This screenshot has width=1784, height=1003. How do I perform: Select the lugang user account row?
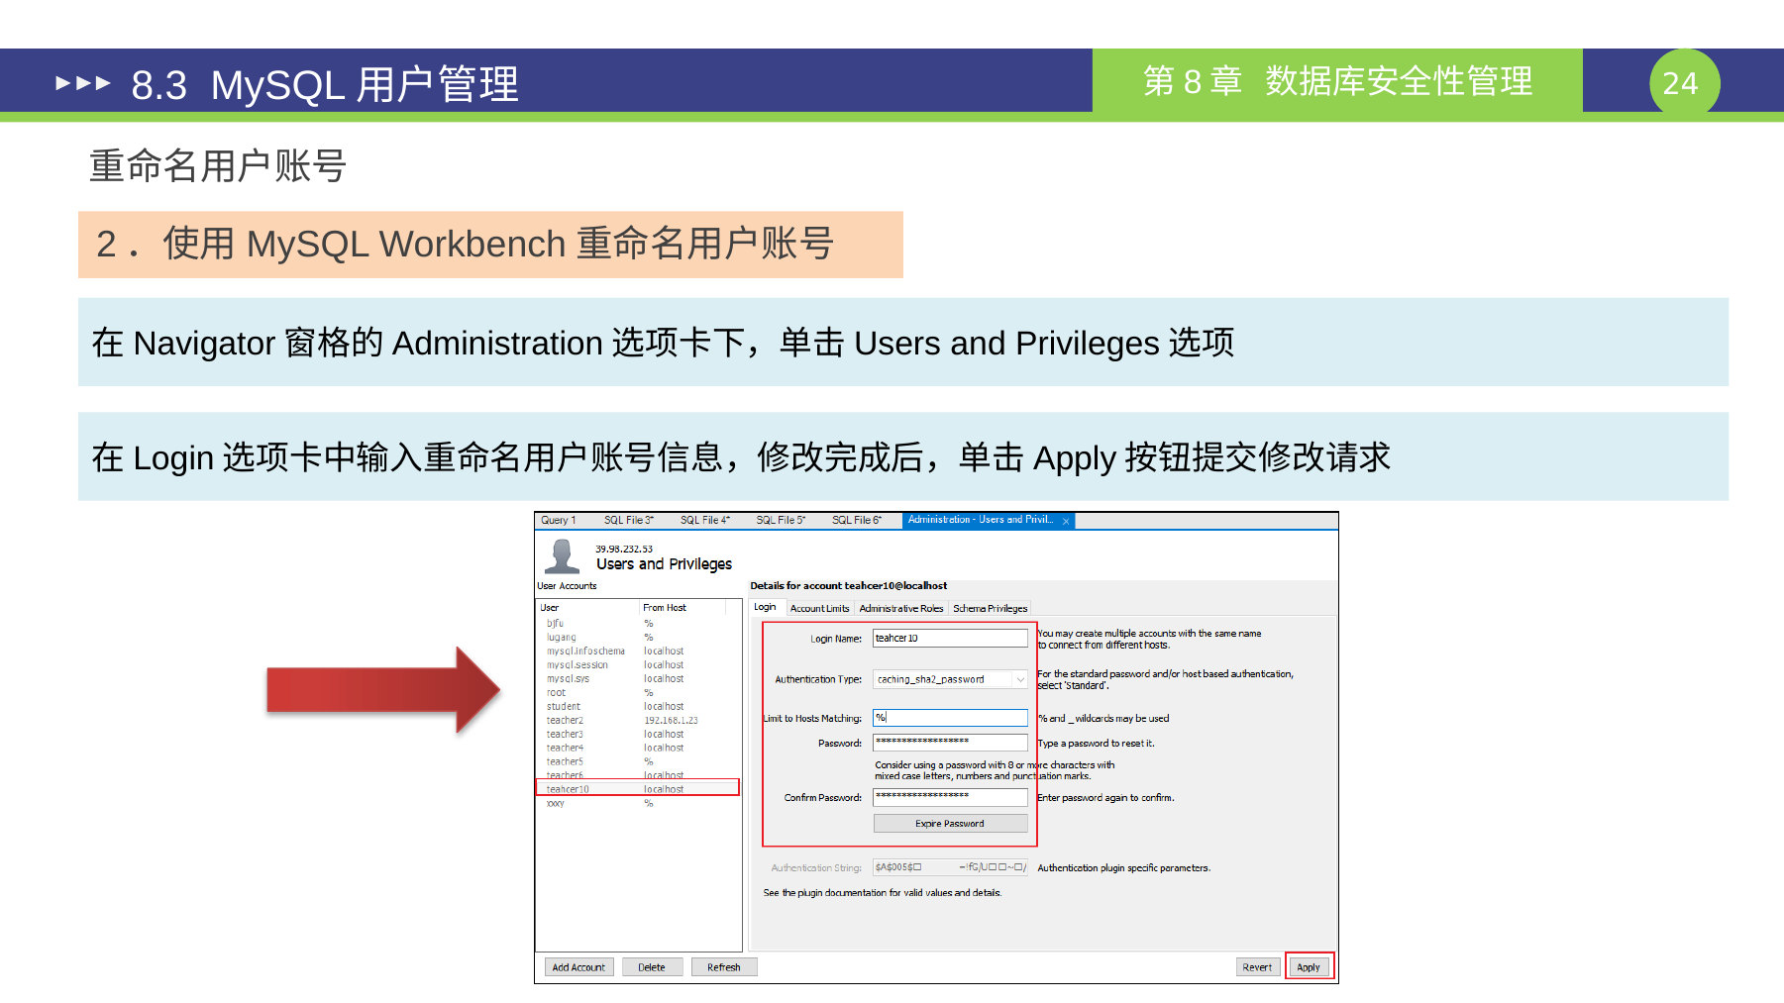[x=638, y=638]
